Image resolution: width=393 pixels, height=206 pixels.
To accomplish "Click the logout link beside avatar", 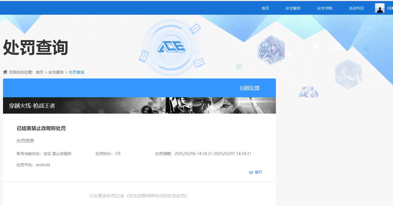I will [x=390, y=8].
